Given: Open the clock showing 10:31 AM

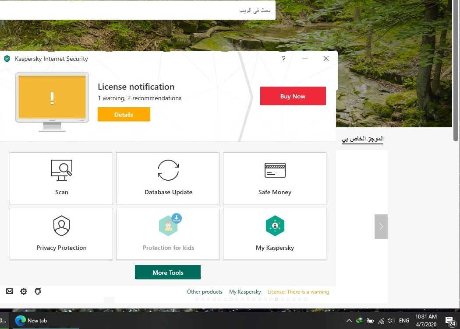Looking at the screenshot, I should point(426,321).
